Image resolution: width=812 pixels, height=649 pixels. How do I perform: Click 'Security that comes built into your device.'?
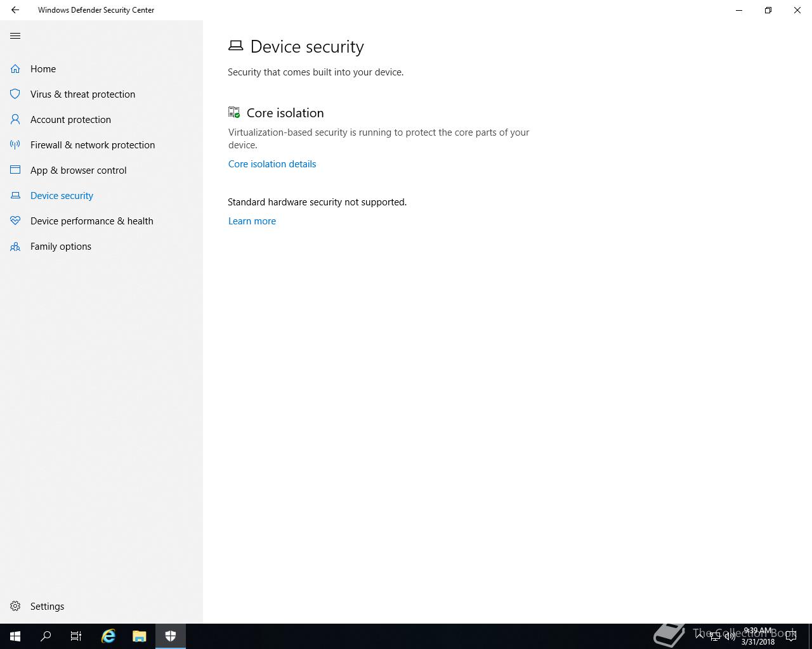tap(315, 72)
